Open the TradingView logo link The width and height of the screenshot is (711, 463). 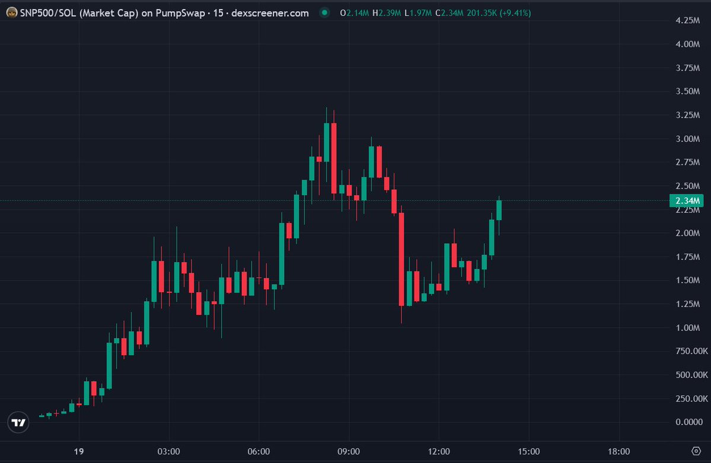pos(18,422)
